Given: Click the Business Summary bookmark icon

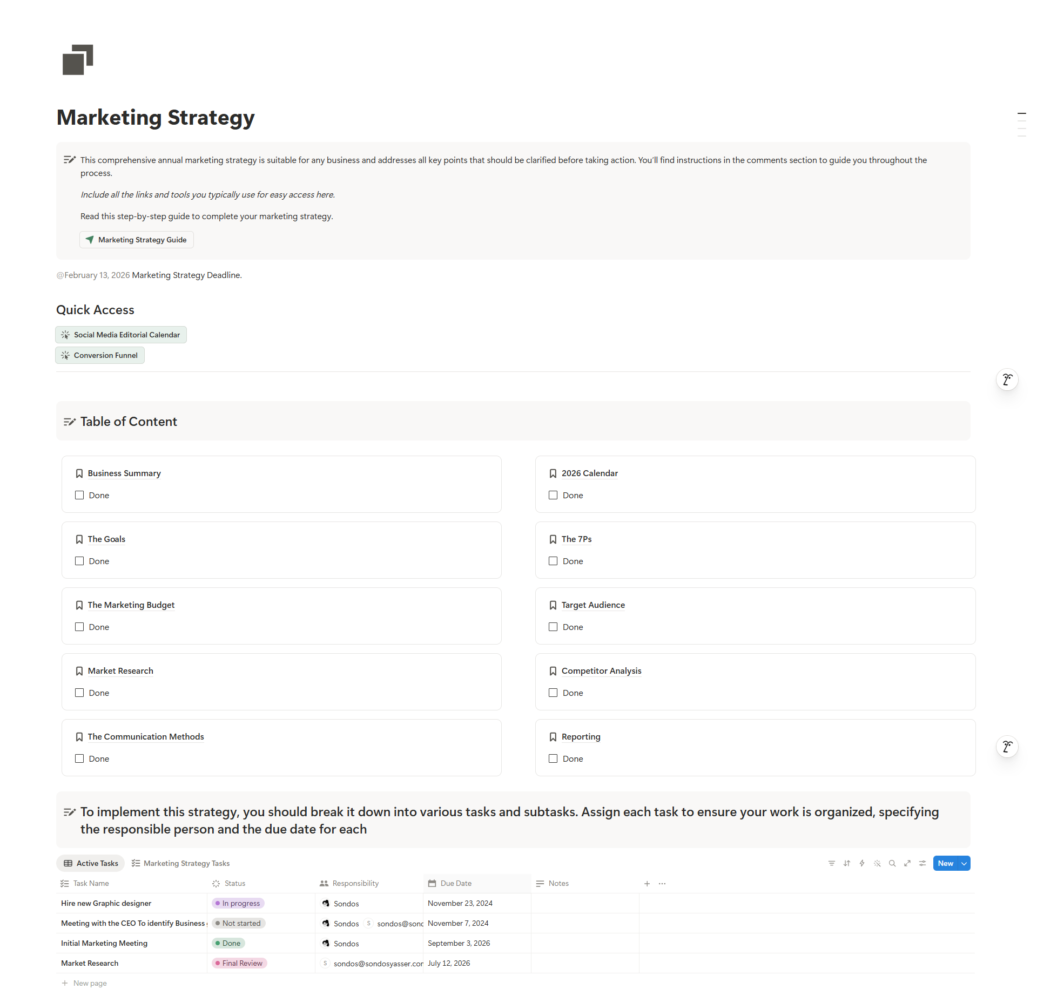Looking at the screenshot, I should (79, 473).
